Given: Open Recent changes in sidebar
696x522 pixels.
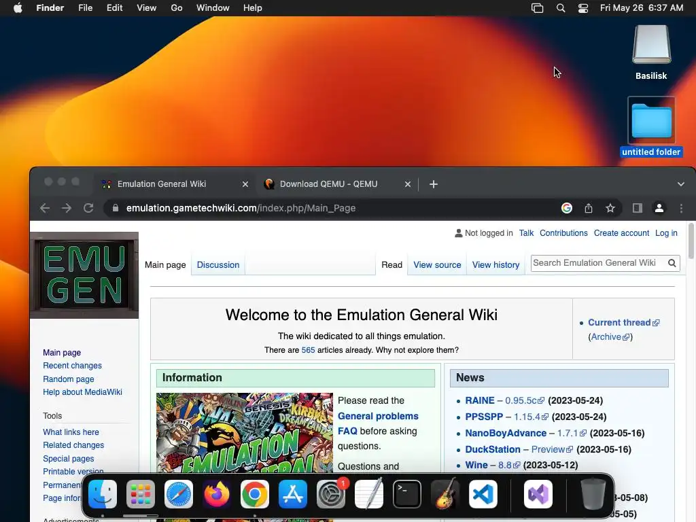Looking at the screenshot, I should [x=72, y=366].
